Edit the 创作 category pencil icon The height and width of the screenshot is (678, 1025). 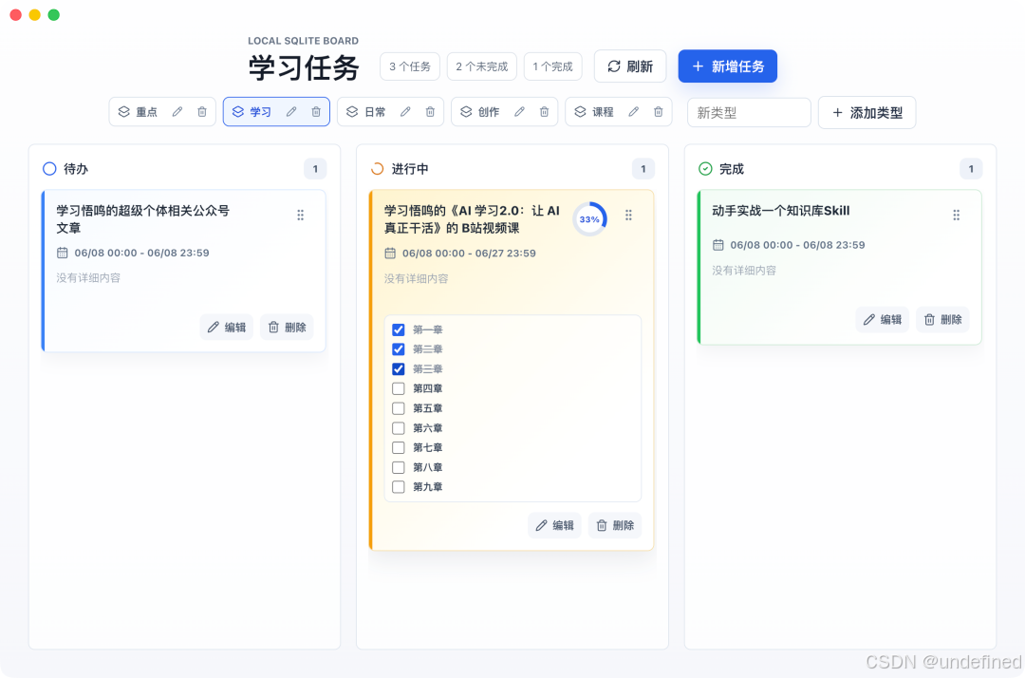[x=520, y=112]
